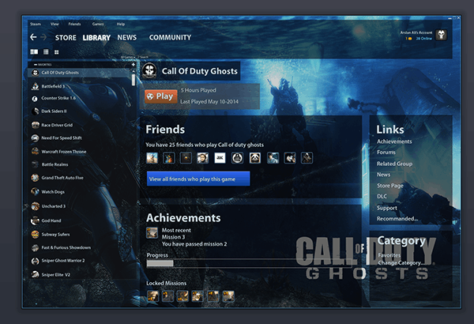Click the first locked mission icon
This screenshot has height=324, width=474.
[x=152, y=296]
